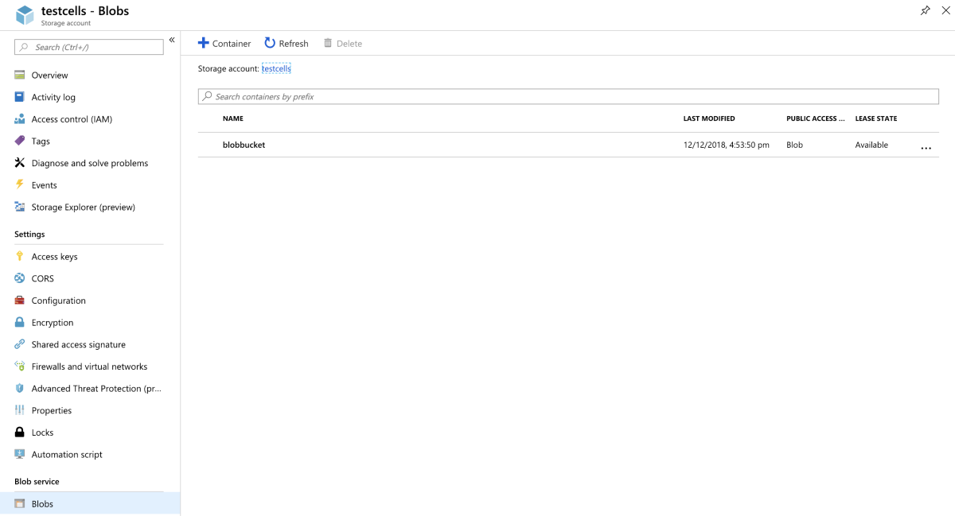Image resolution: width=955 pixels, height=516 pixels.
Task: Click the Access keys key icon
Action: (x=20, y=256)
